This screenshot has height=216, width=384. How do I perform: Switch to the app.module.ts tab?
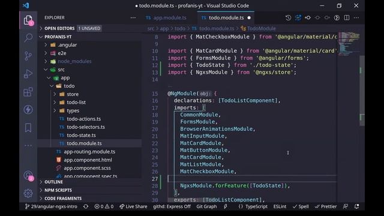click(x=167, y=17)
